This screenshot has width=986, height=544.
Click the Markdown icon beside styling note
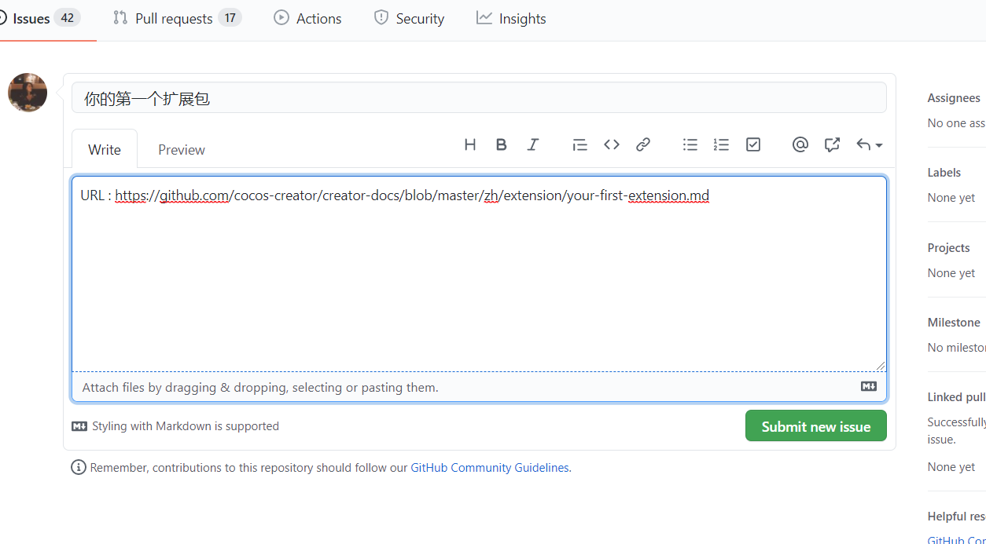tap(79, 426)
